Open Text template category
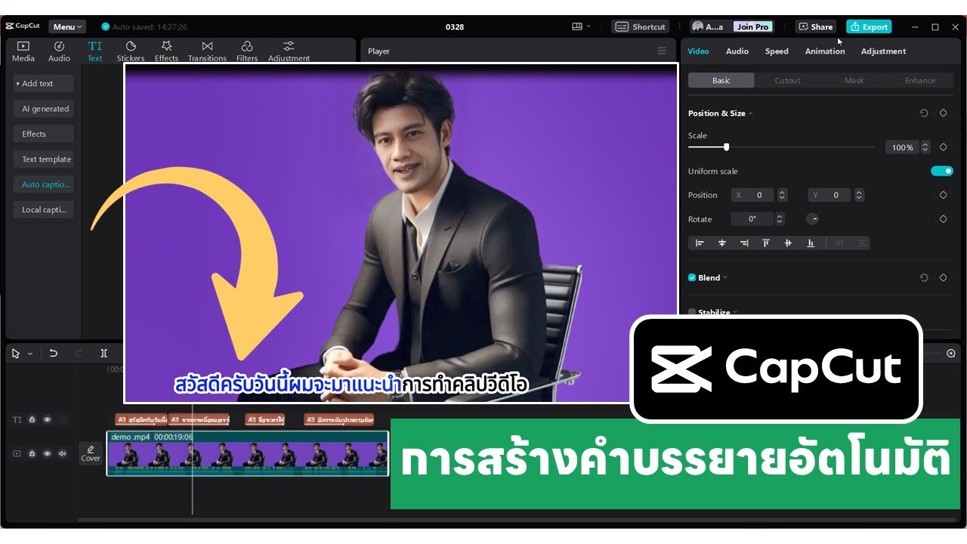967x544 pixels. click(43, 159)
